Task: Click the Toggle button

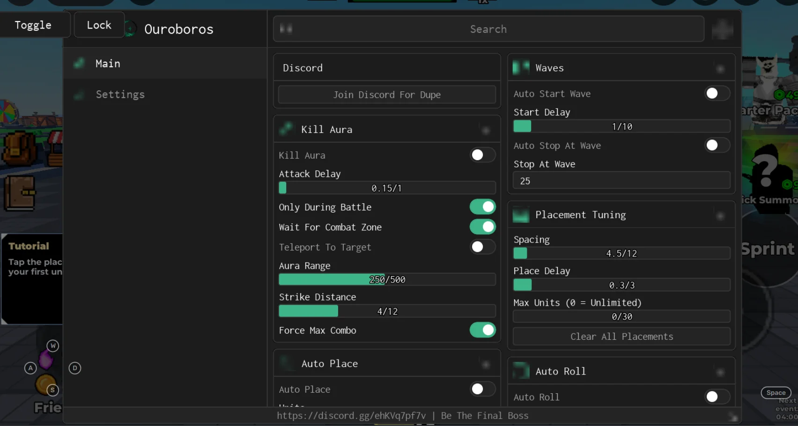Action: click(x=33, y=25)
